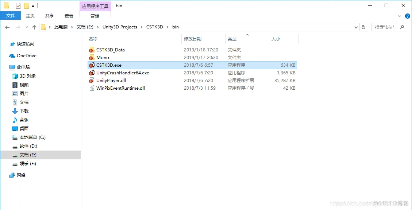Click 文档 (E:) in the address breadcrumb
This screenshot has height=210, width=412.
[85, 27]
